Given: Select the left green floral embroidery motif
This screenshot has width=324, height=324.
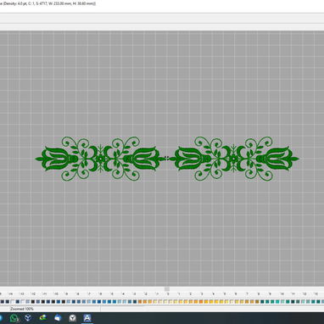Looking at the screenshot, I should 100,159.
